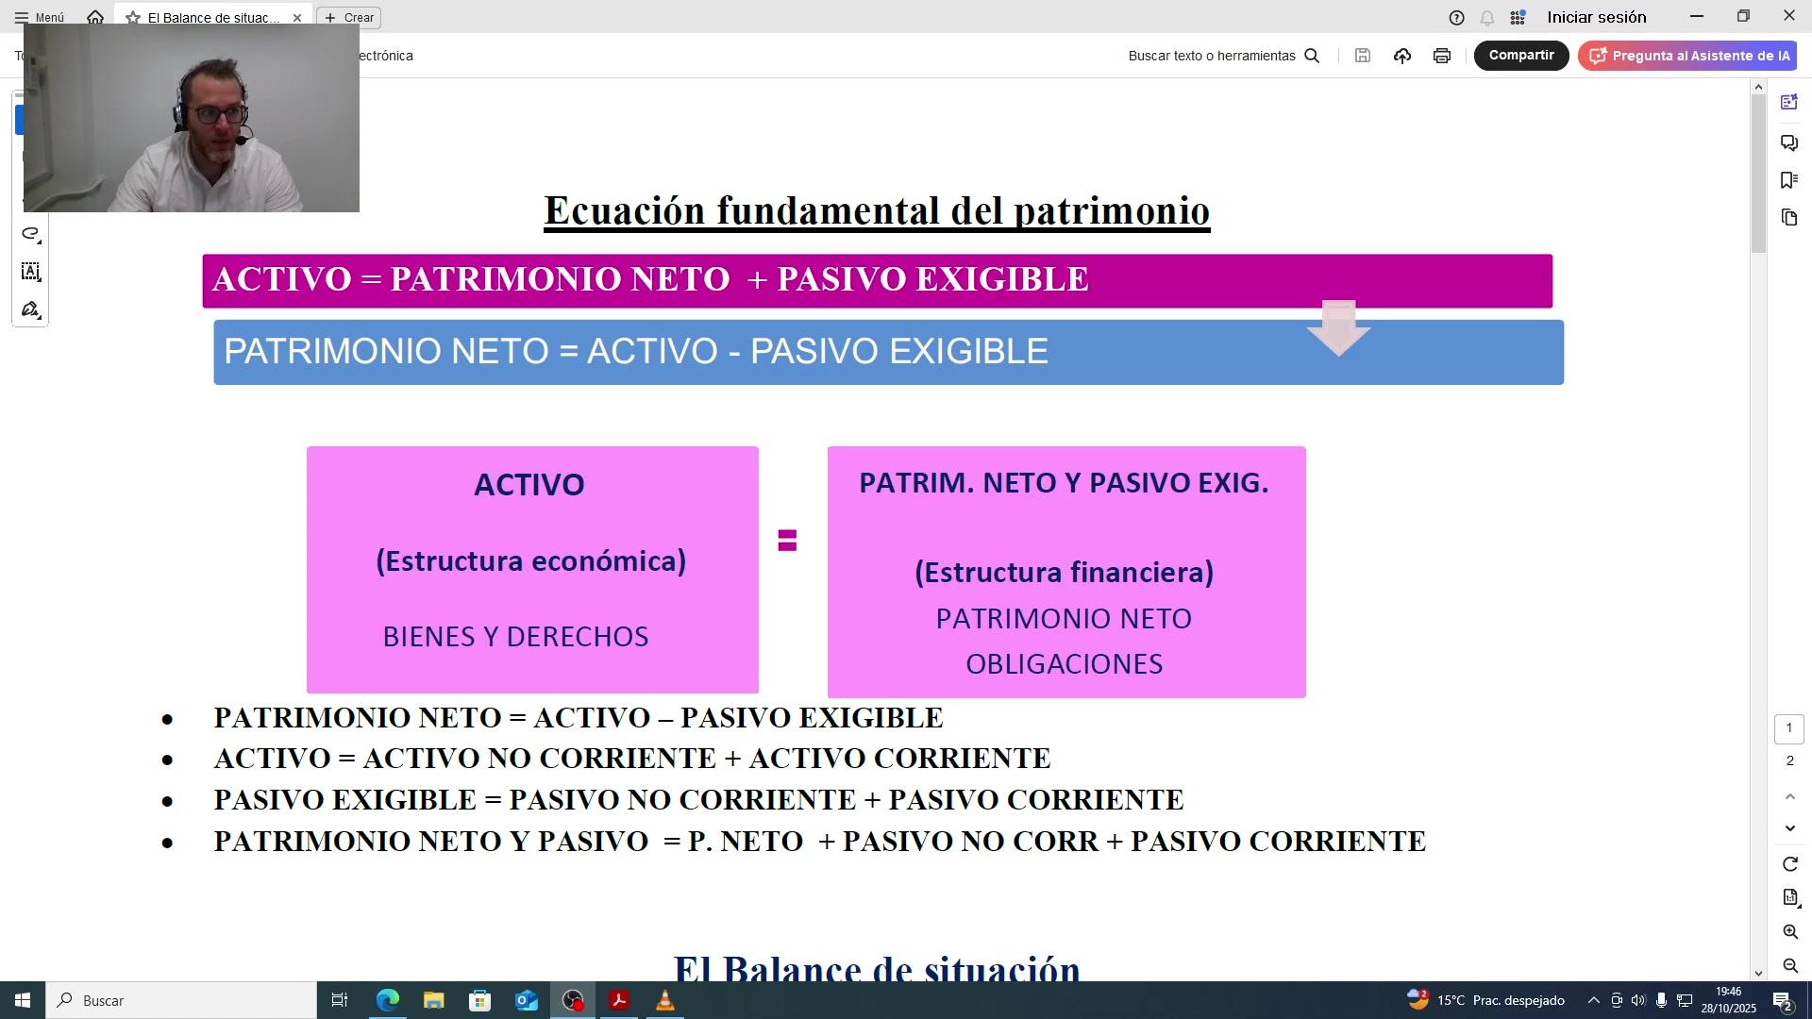
Task: Open the bookmarks panel
Action: (1788, 180)
